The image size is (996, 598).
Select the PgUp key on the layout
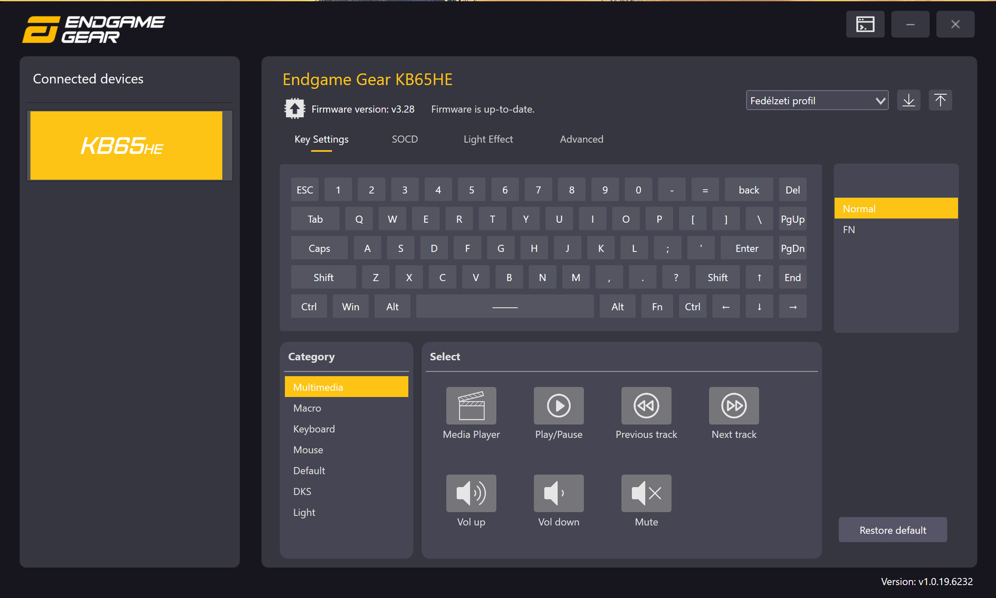click(792, 219)
